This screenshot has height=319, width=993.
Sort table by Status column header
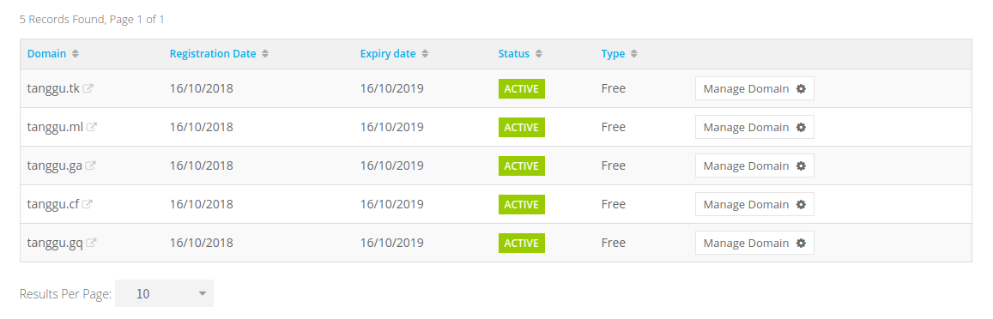point(513,54)
